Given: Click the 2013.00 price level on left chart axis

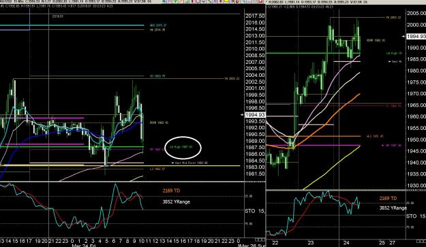Looking at the screenshot, I should 255,36.
